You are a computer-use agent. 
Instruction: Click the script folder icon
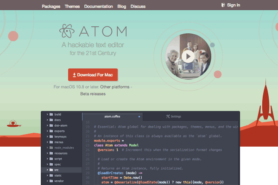coord(51,159)
